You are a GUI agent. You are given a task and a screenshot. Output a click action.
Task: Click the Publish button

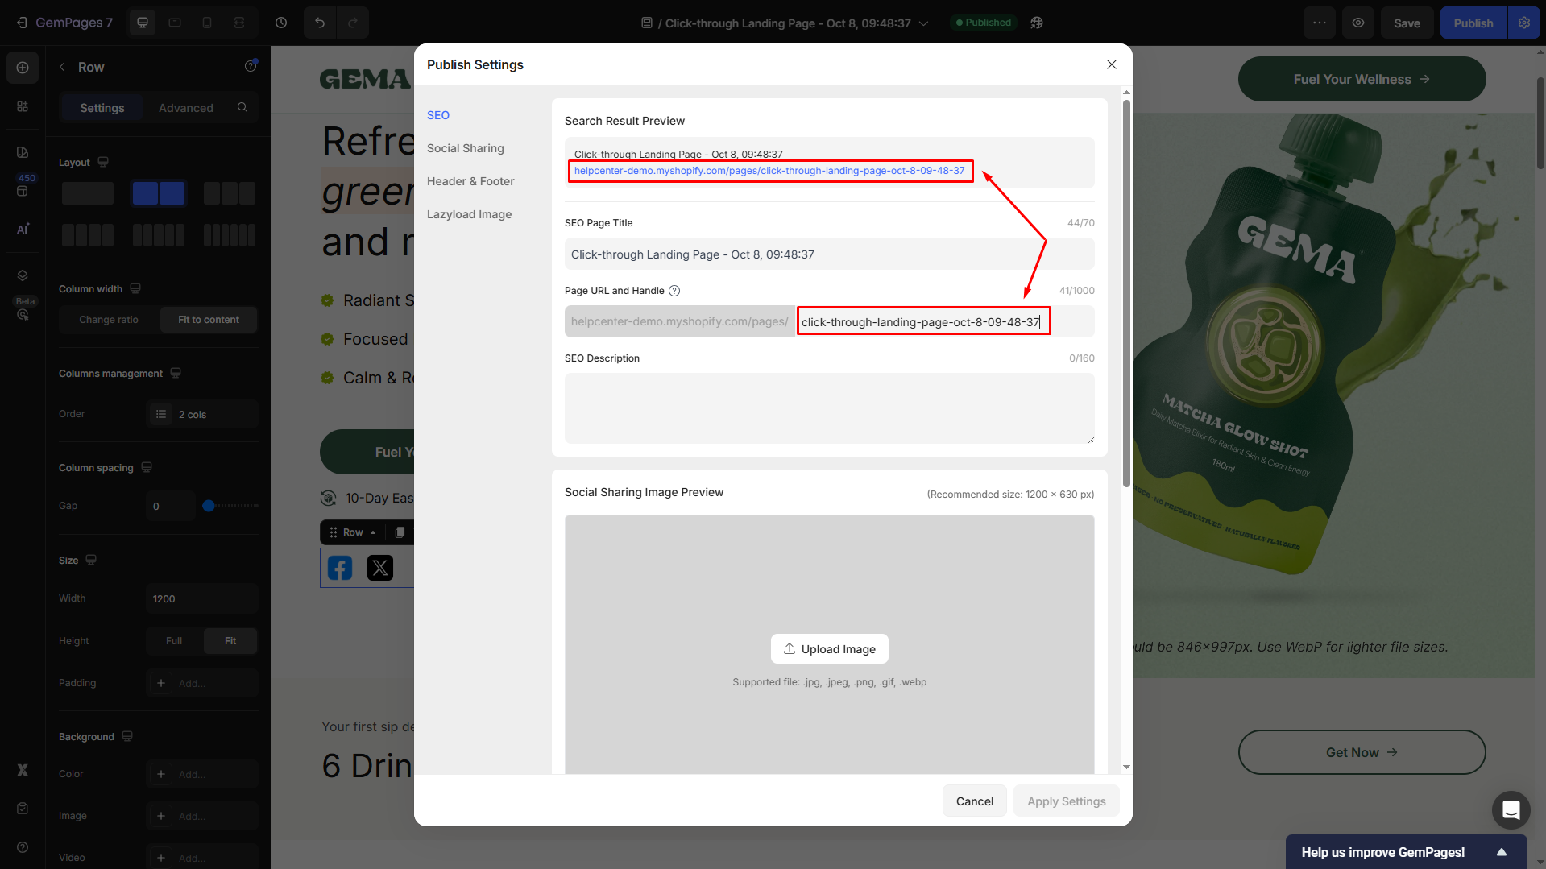(x=1473, y=23)
